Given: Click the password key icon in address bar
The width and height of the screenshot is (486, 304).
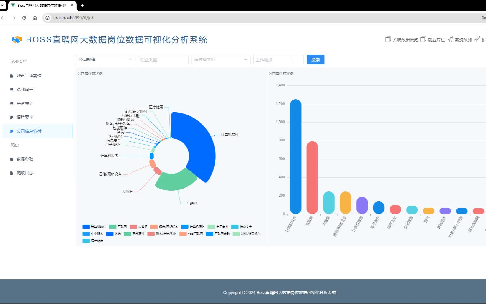Looking at the screenshot, I should [483, 18].
